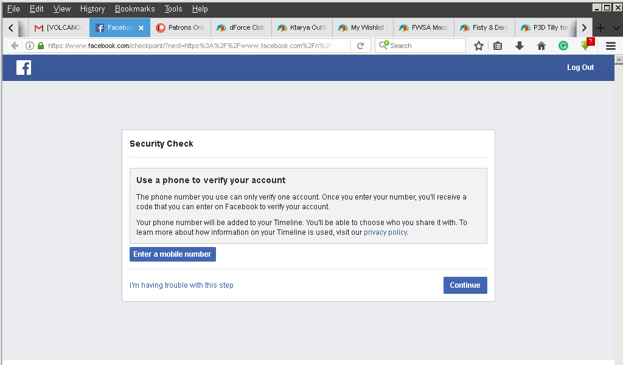Bookmark this page with the star icon

(479, 46)
